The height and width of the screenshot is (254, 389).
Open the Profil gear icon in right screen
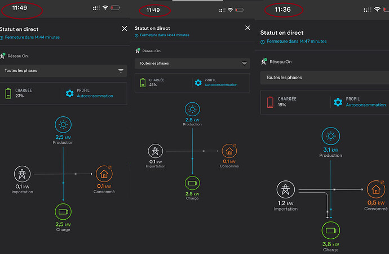[x=338, y=102]
